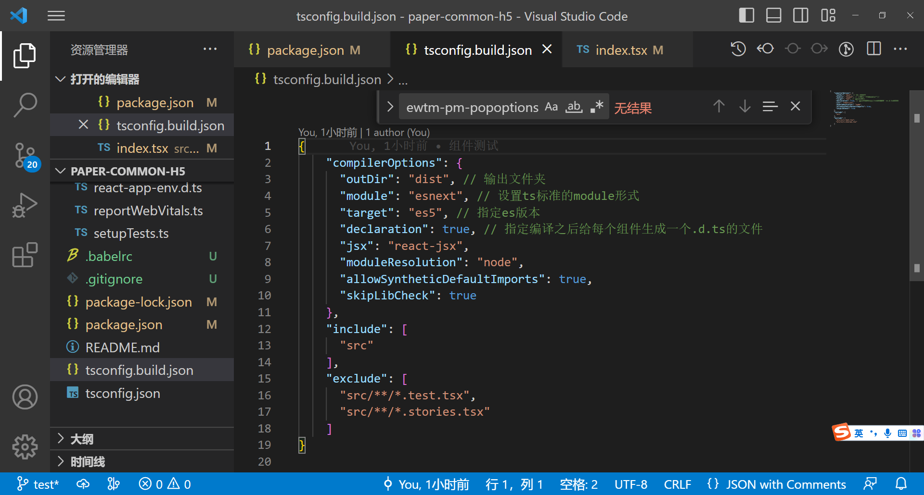Open changes with previous revision icon
Screen dimensions: 924x495
pyautogui.click(x=765, y=49)
